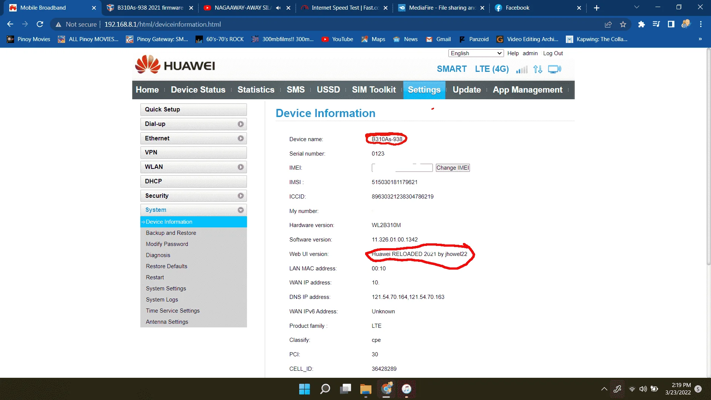
Task: Open the language dropdown showing English
Action: (476, 53)
